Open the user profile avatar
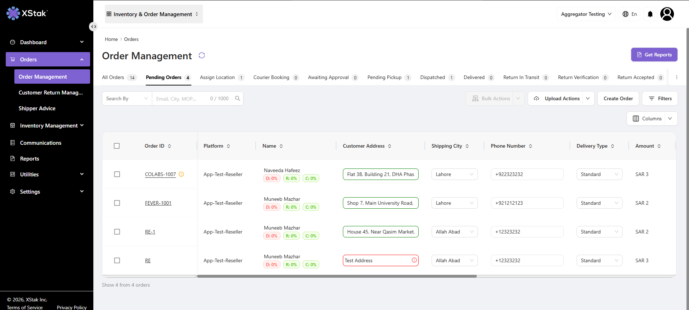Screen dimensions: 689x310 tap(667, 14)
